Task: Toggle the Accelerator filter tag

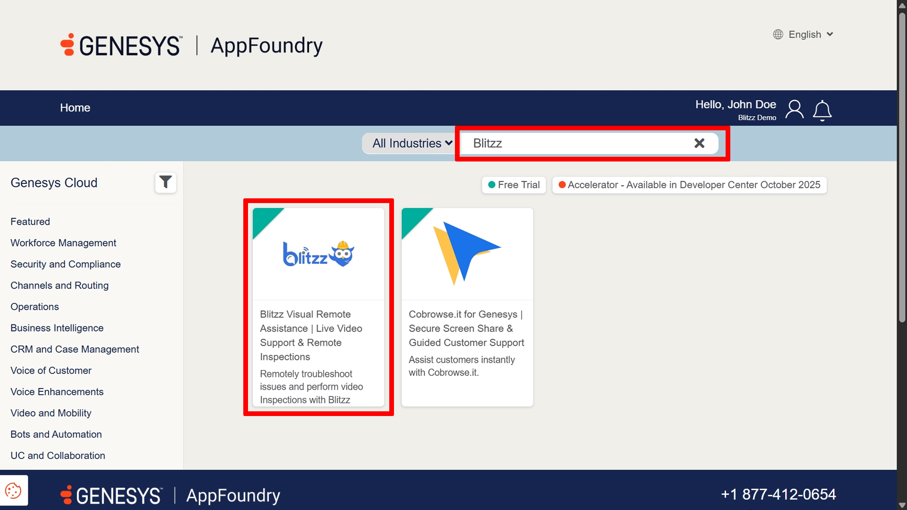Action: click(689, 185)
